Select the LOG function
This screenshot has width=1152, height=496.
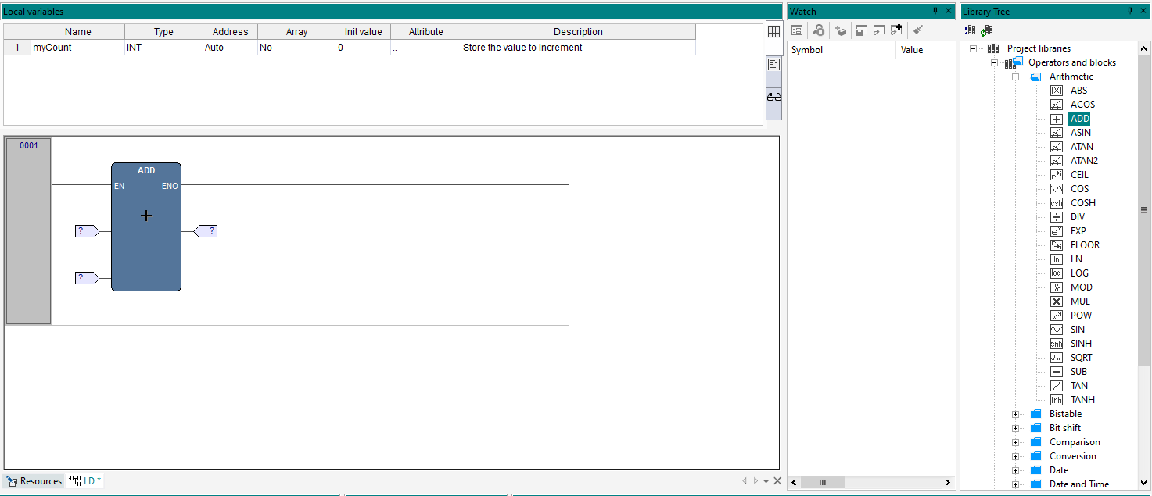point(1079,273)
